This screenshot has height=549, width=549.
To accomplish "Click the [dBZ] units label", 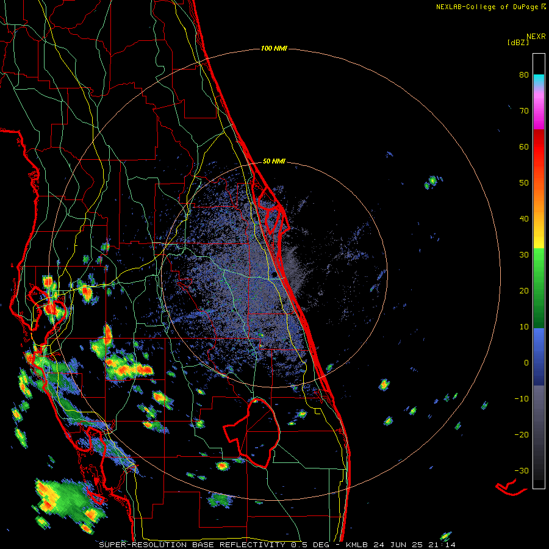I will (x=518, y=43).
